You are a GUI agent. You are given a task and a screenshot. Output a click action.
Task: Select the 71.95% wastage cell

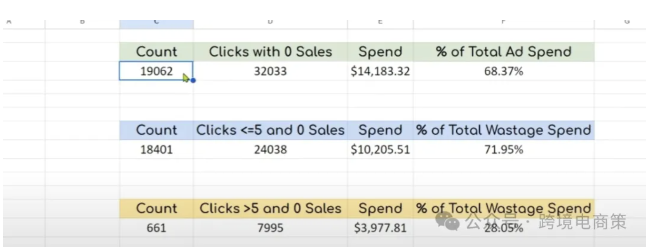tap(503, 150)
